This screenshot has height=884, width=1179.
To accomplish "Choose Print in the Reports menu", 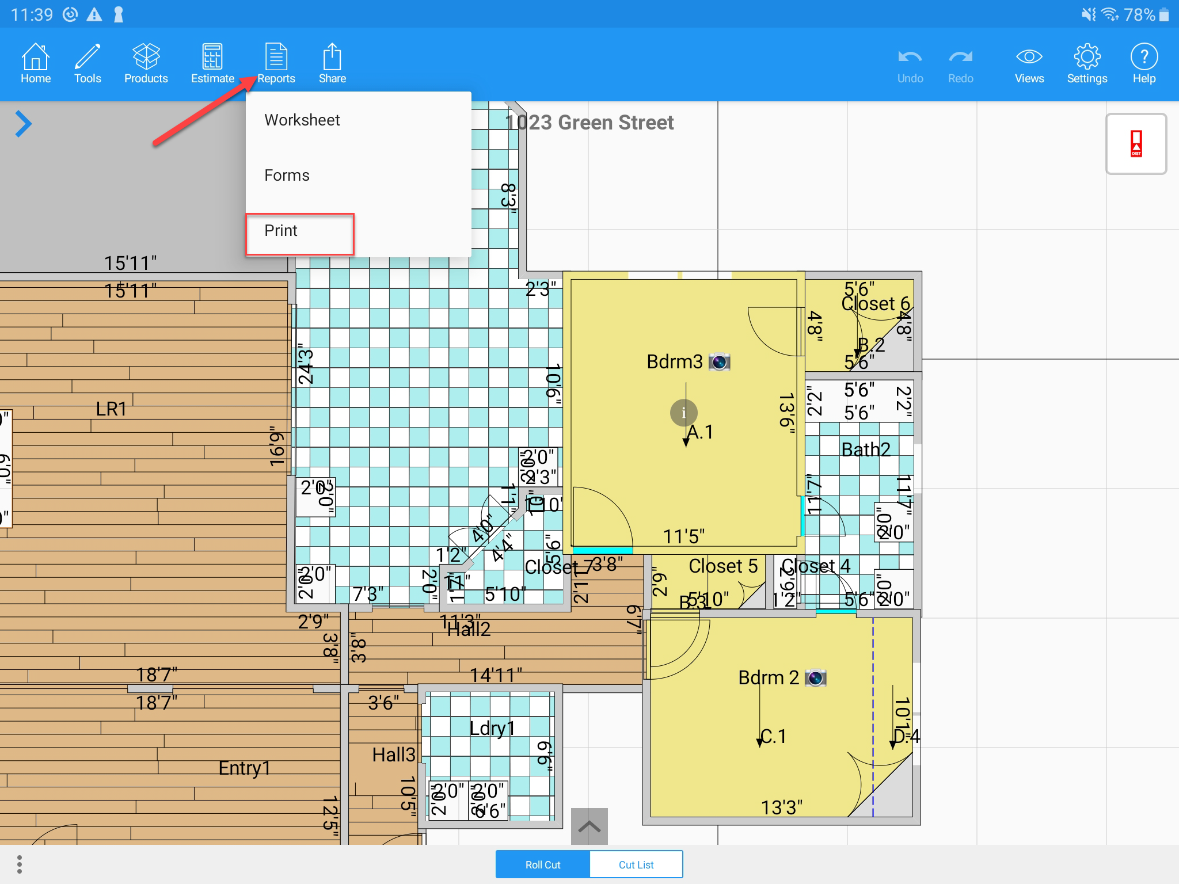I will tap(281, 231).
